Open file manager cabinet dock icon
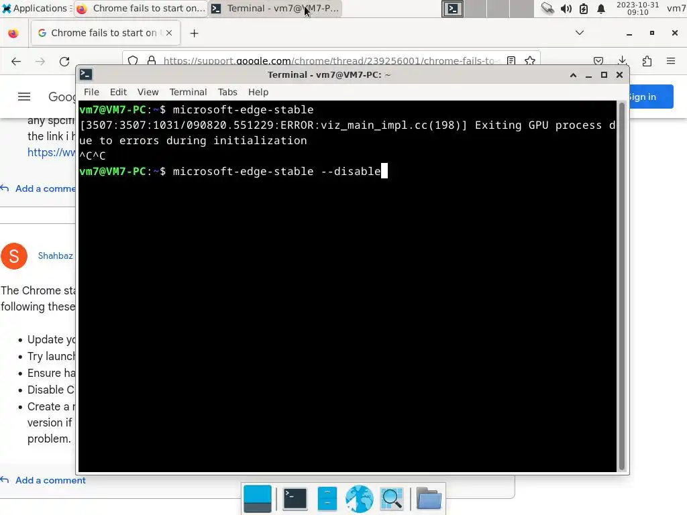 coord(327,498)
